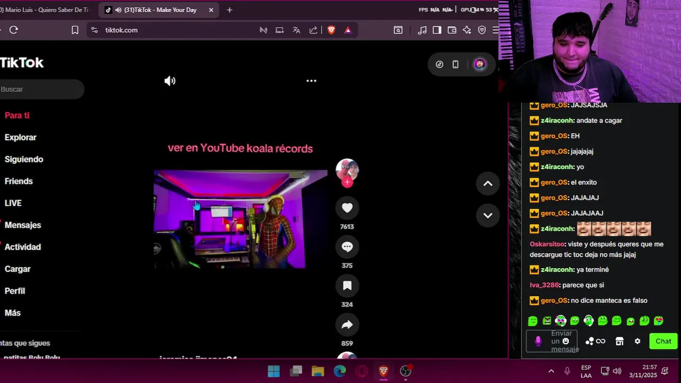
Task: Follow the creator with the red plus badge
Action: point(347,182)
